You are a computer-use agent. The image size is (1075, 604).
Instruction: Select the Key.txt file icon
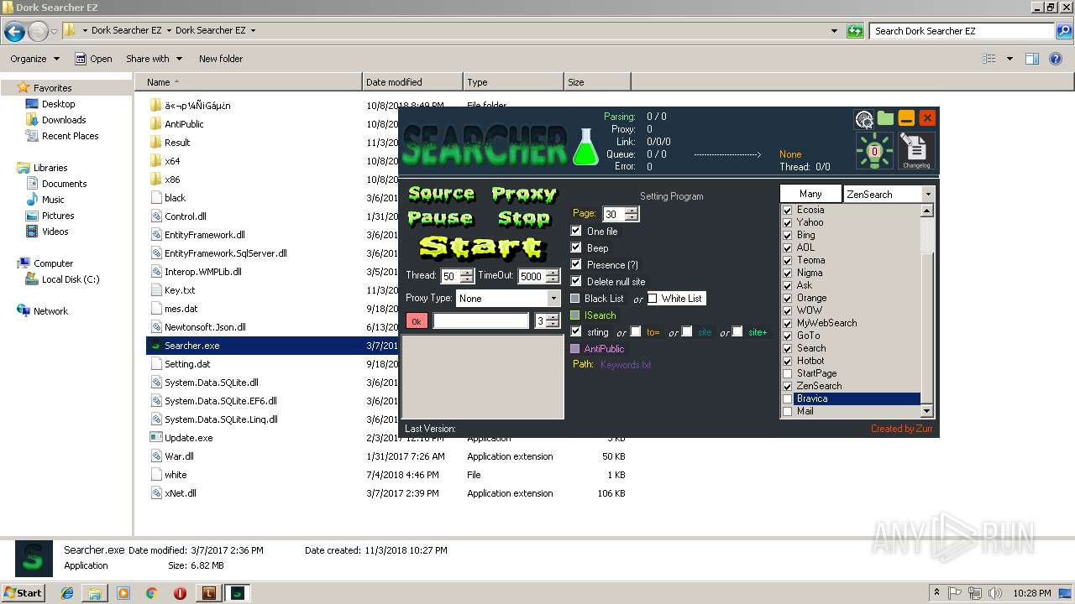(x=156, y=290)
